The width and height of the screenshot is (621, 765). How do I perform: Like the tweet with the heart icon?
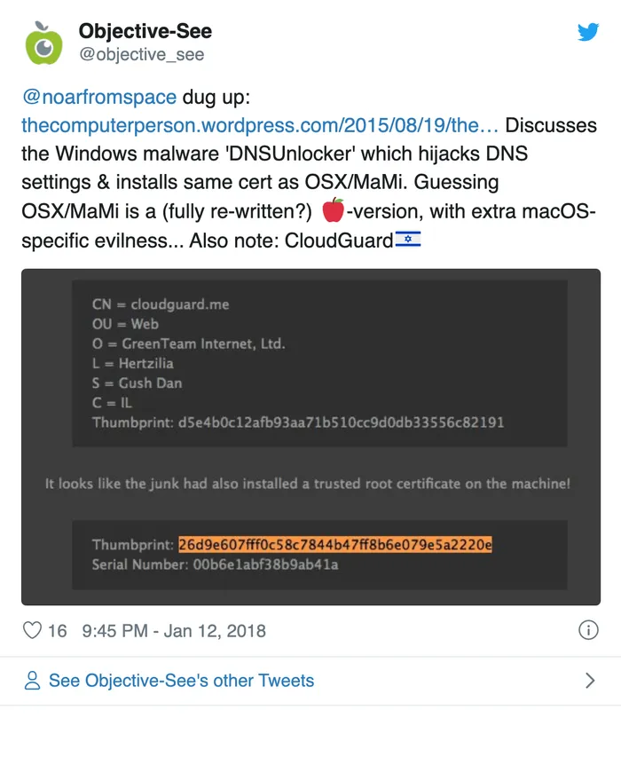click(32, 631)
